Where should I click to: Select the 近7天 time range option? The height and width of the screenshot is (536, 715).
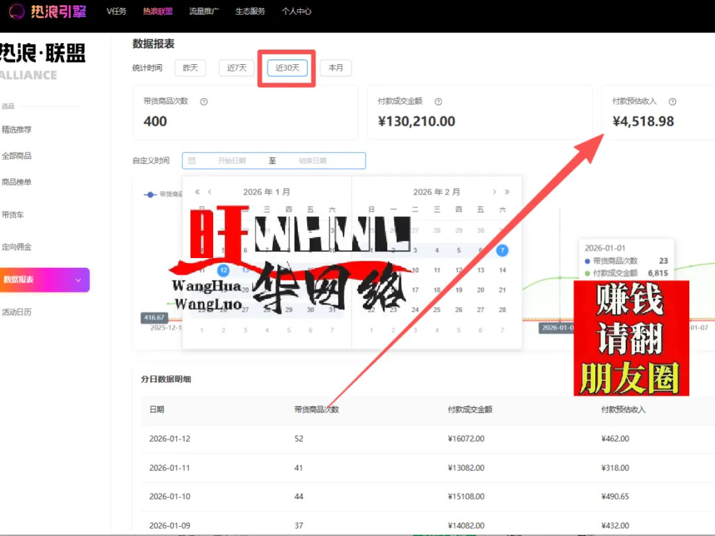(236, 67)
